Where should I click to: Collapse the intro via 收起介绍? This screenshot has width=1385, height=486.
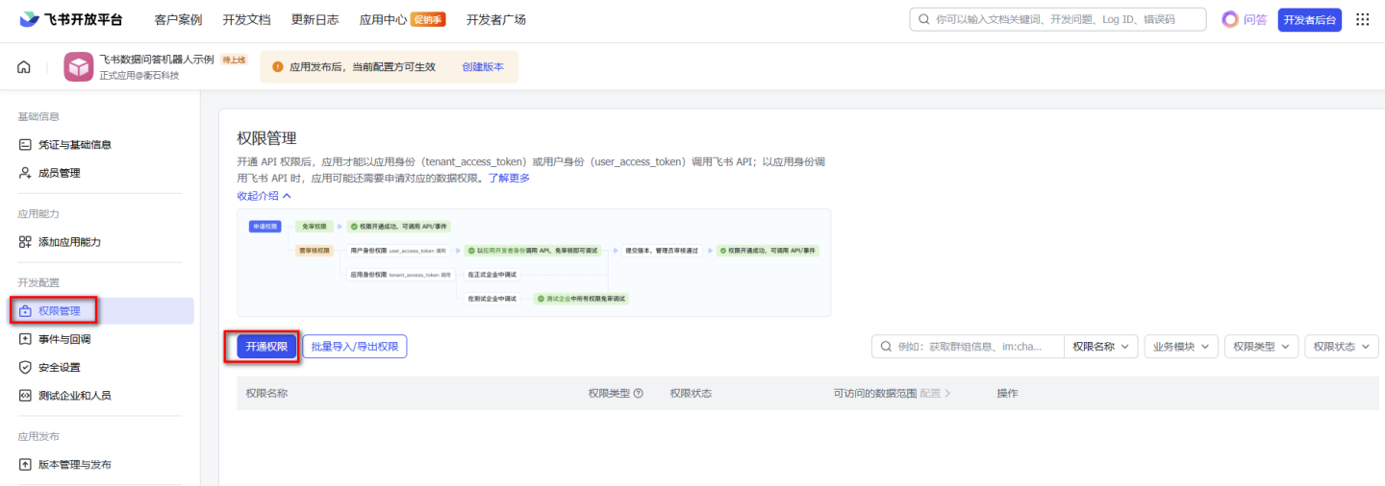[x=264, y=195]
